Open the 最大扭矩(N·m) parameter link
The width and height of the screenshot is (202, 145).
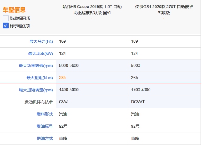click(40, 78)
